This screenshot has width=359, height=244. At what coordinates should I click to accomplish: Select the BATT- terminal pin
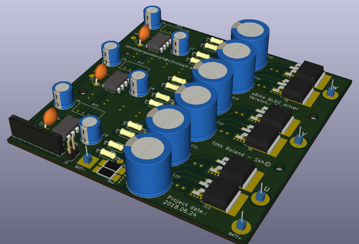pos(88,158)
